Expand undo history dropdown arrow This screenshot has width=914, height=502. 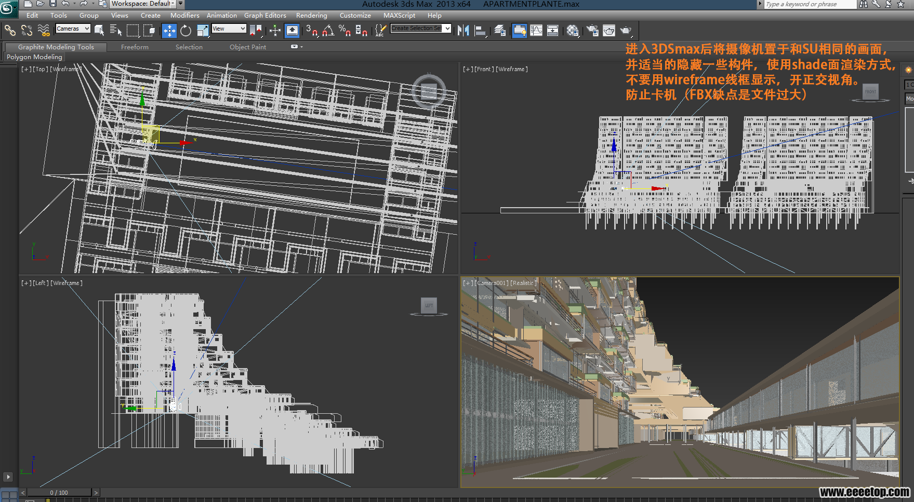click(74, 4)
